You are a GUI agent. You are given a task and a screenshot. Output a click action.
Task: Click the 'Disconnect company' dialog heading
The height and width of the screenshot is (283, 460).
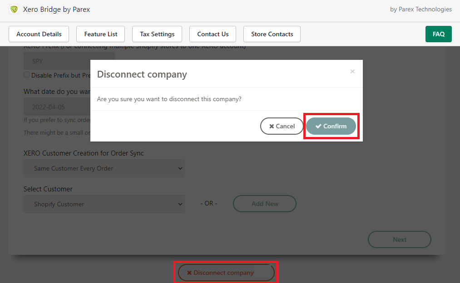[142, 74]
